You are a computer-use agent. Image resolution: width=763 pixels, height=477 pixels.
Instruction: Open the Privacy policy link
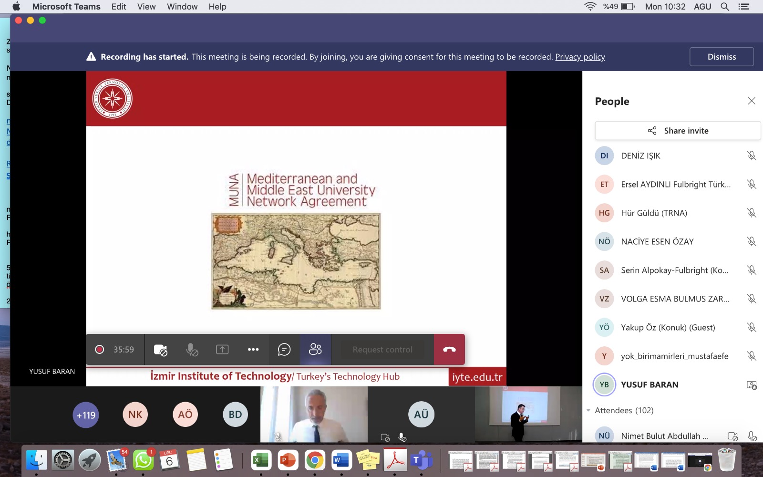(x=580, y=57)
